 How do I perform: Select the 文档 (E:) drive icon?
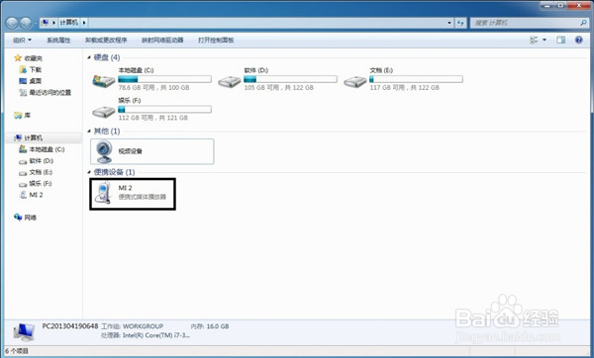tap(355, 81)
